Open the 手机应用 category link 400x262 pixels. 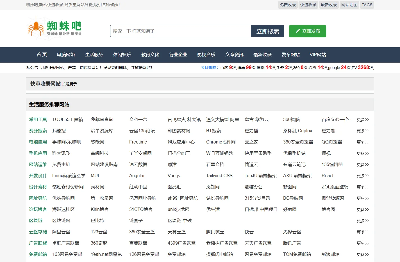(x=38, y=153)
